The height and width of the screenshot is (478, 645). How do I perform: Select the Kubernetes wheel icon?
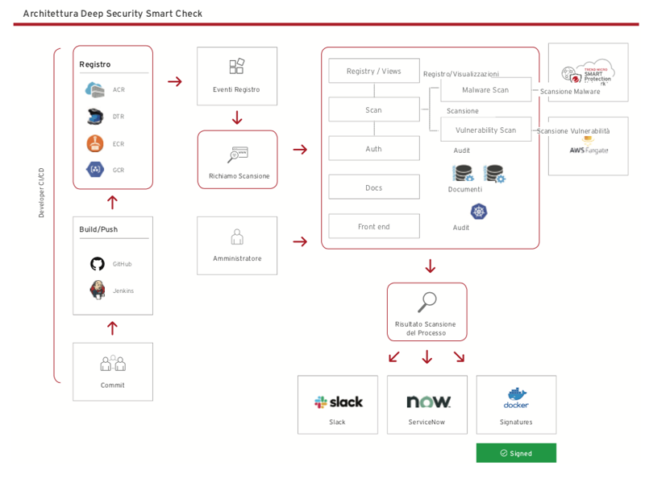(x=479, y=212)
